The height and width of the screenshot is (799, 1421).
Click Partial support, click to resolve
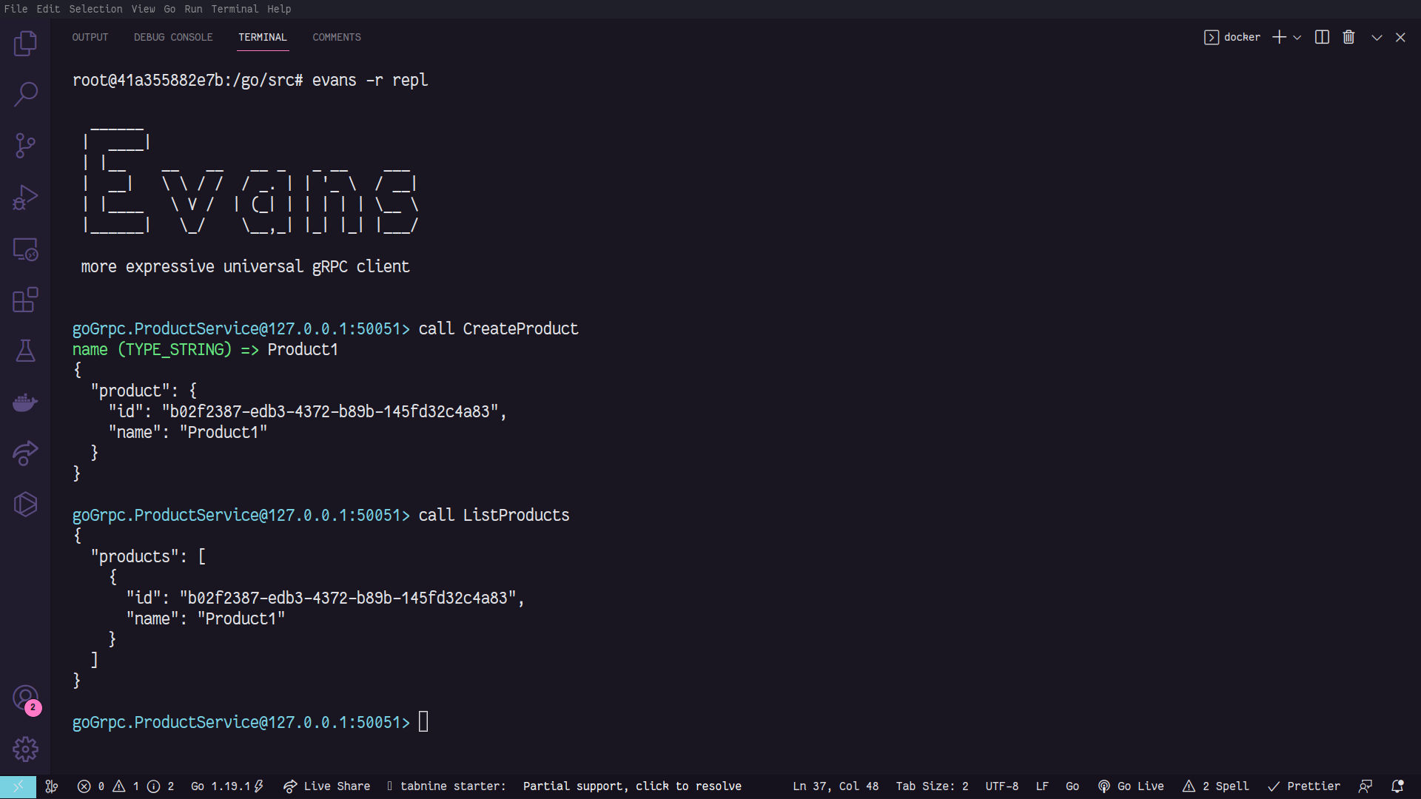[632, 786]
